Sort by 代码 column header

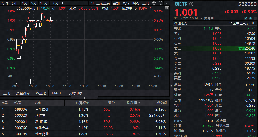point(18,103)
